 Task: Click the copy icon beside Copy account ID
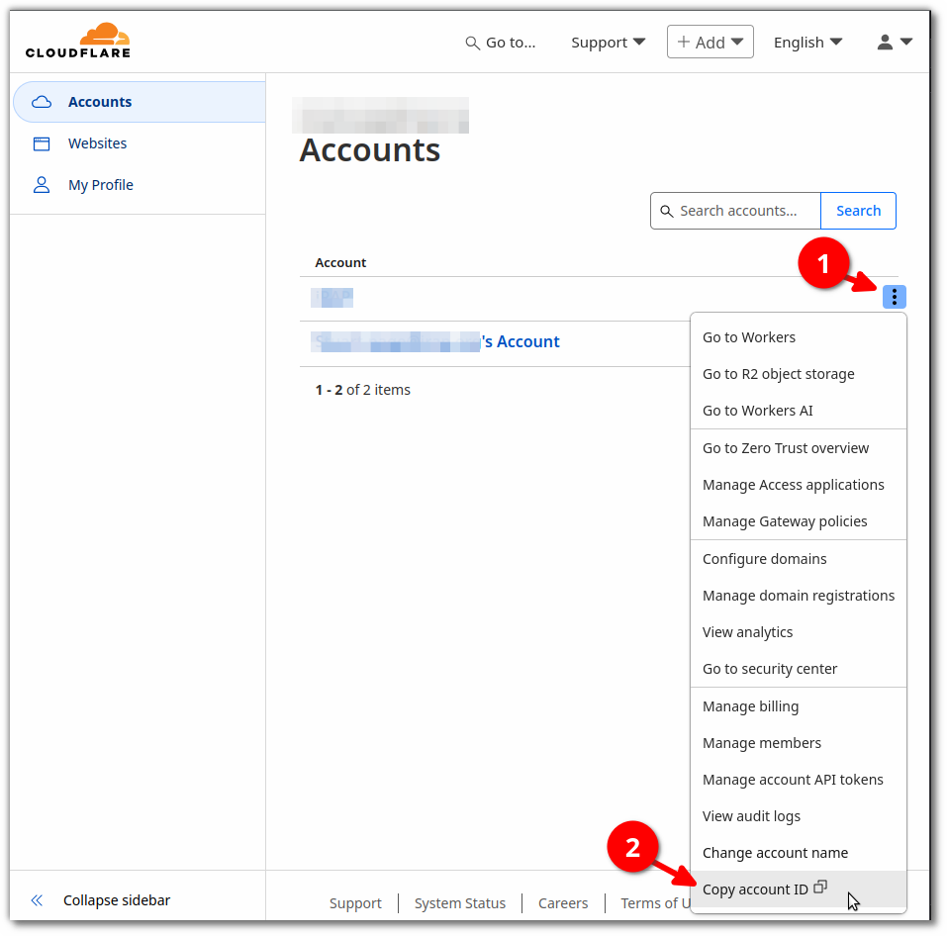[x=820, y=887]
